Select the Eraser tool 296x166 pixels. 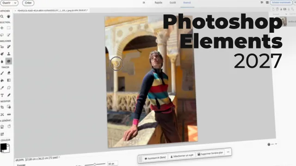pyautogui.click(x=9, y=73)
